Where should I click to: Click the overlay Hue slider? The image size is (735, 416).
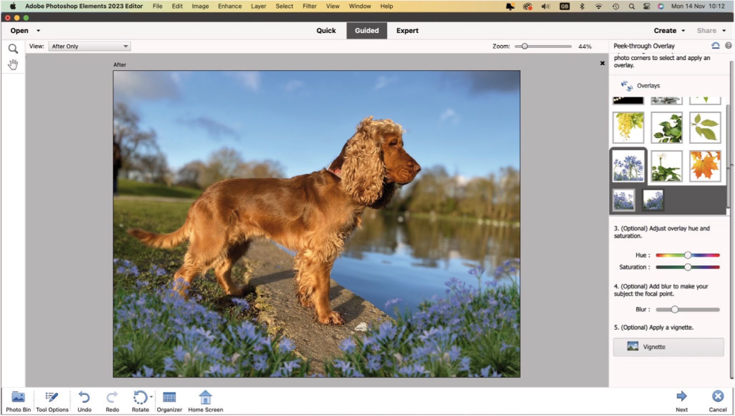[687, 255]
